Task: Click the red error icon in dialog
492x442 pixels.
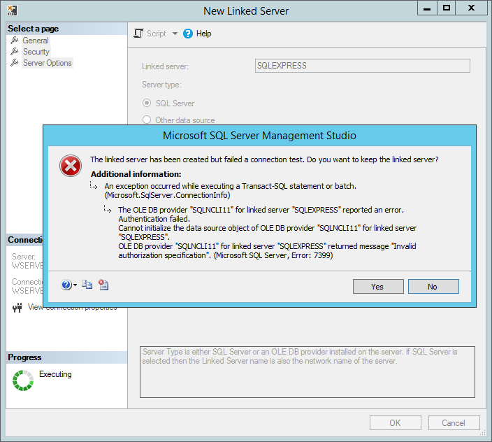Action: (x=71, y=166)
